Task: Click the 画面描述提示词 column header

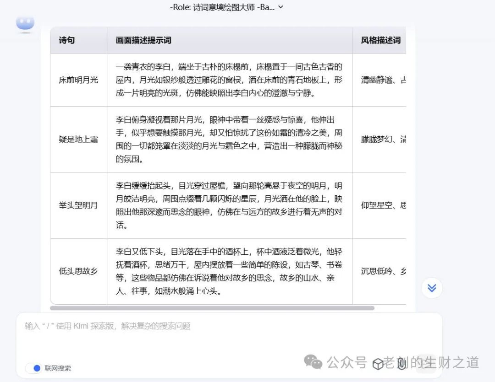Action: point(143,40)
